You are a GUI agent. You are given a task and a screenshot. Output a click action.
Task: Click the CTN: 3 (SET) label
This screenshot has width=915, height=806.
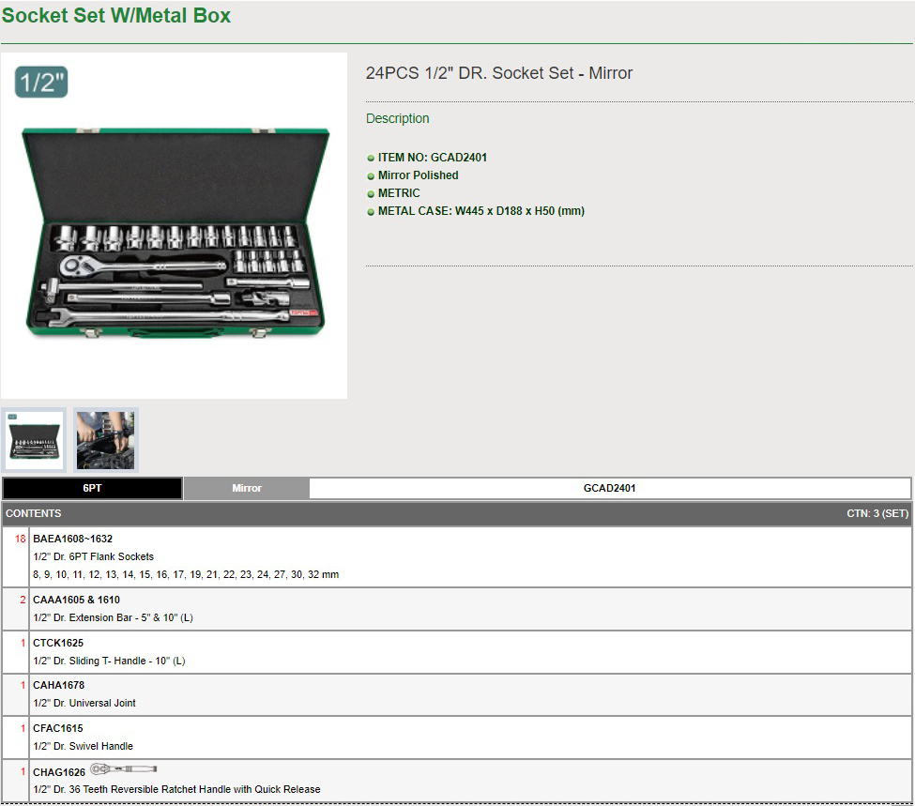click(x=877, y=513)
